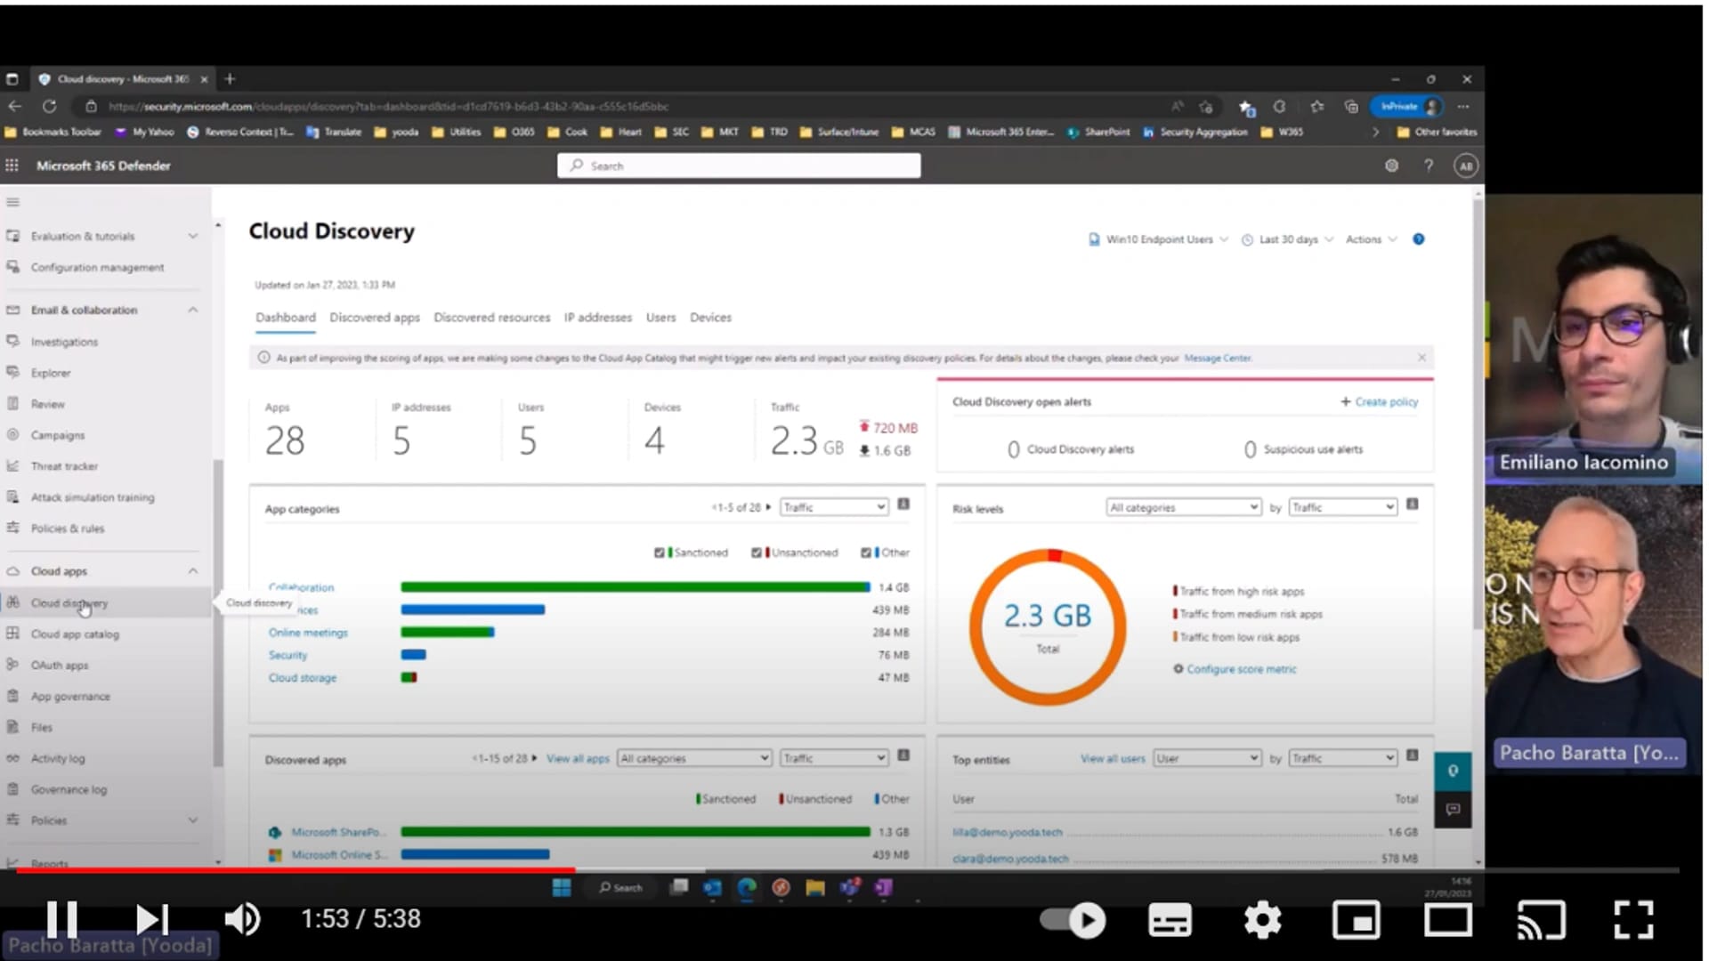Open the IP addresses tab
1709x961 pixels.
coord(597,318)
